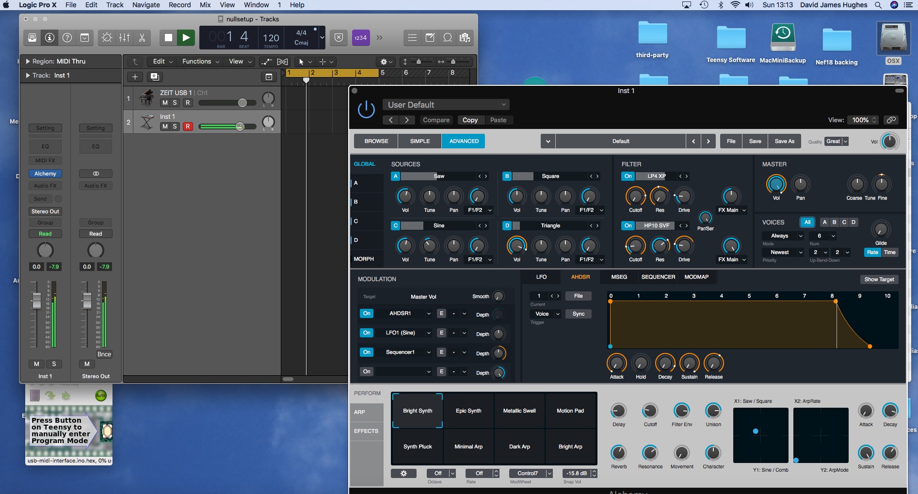Viewport: 918px width, 494px height.
Task: Click the Sync button in AHDSR panel
Action: click(578, 314)
